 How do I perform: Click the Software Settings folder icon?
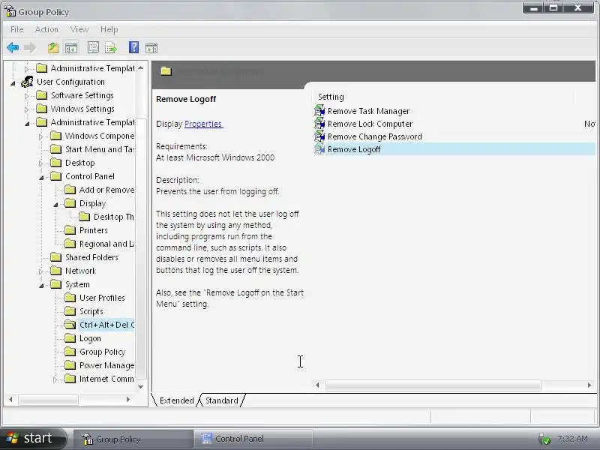42,95
